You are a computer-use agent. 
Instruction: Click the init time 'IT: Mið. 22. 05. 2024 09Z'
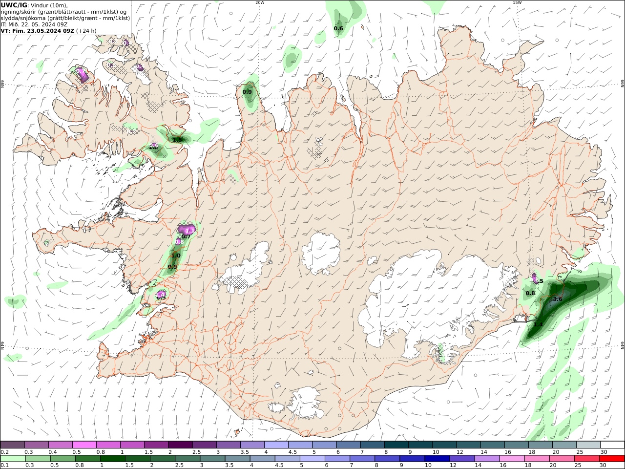pyautogui.click(x=34, y=24)
